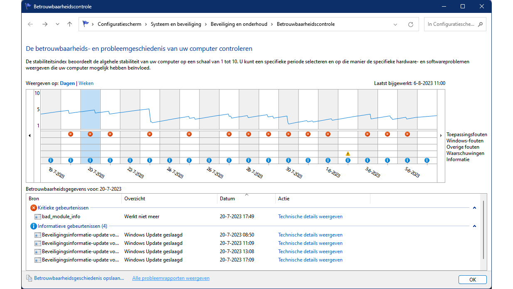Image resolution: width=513 pixels, height=289 pixels.
Task: Select the application error icon for 23-7-2023
Action: point(150,134)
